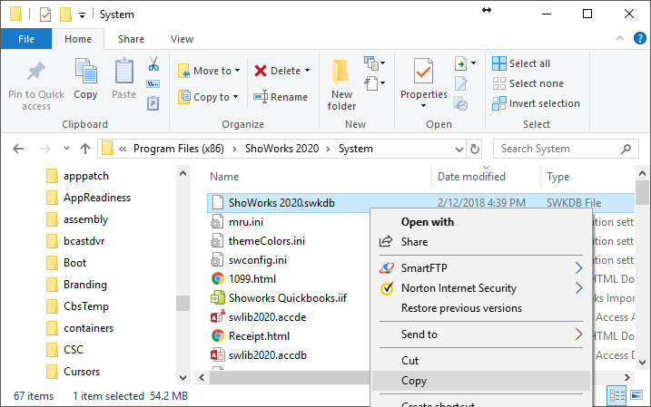The width and height of the screenshot is (651, 407).
Task: Open the File tab
Action: tap(26, 39)
